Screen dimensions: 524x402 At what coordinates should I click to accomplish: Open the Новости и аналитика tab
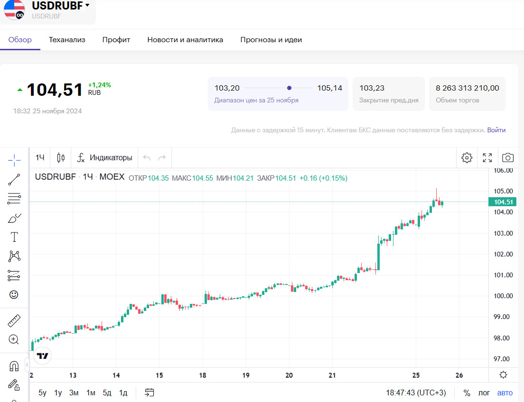point(185,40)
